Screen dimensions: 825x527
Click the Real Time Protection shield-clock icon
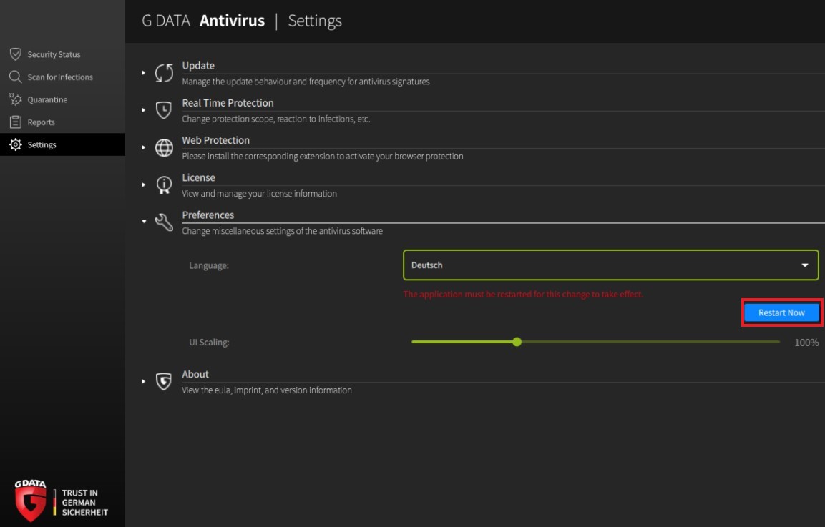tap(164, 110)
